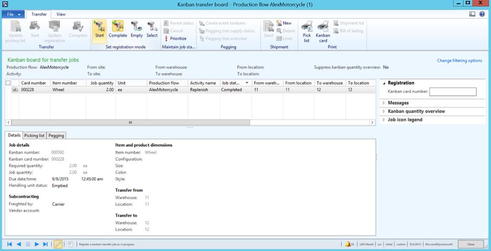Click the Activity name column header
491x251 pixels.
coord(204,83)
